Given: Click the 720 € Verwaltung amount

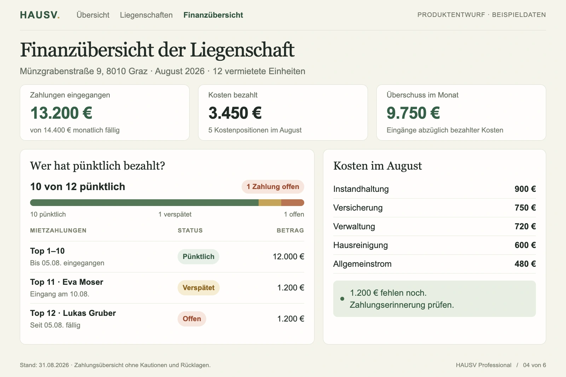Looking at the screenshot, I should pos(525,226).
